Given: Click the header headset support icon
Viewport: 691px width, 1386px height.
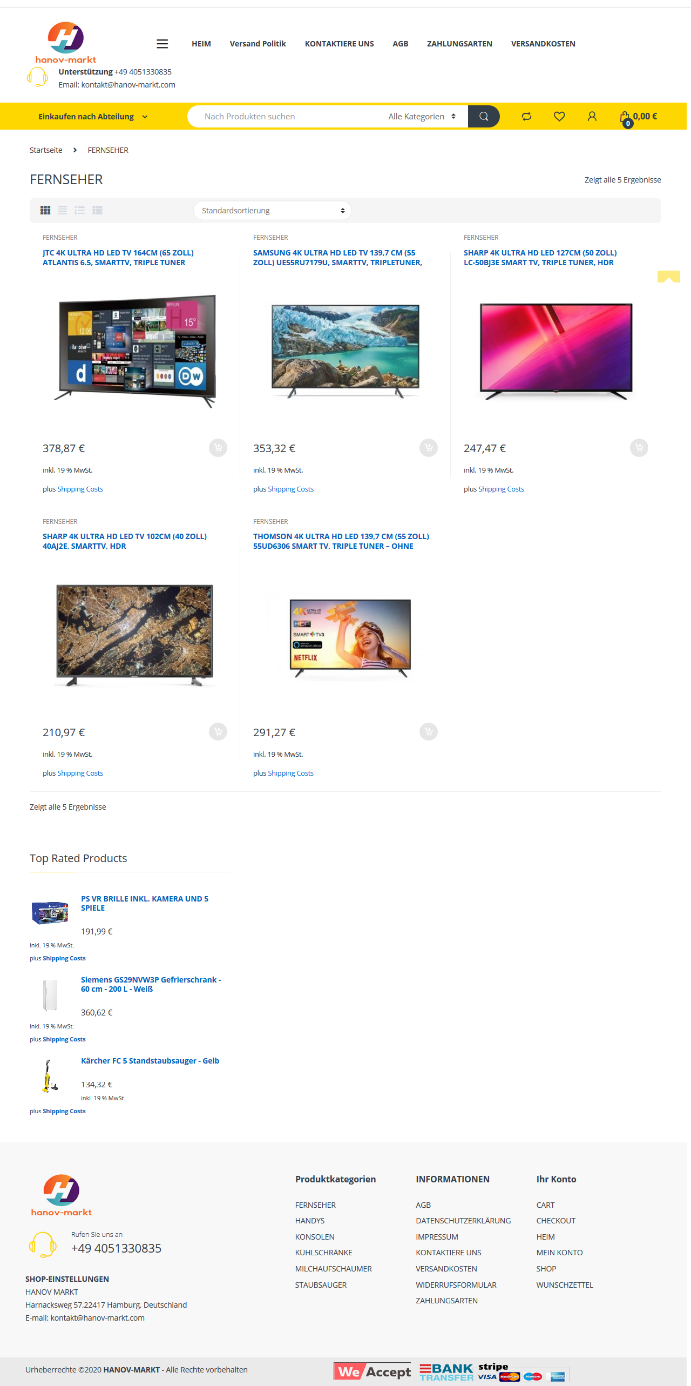Looking at the screenshot, I should 38,76.
